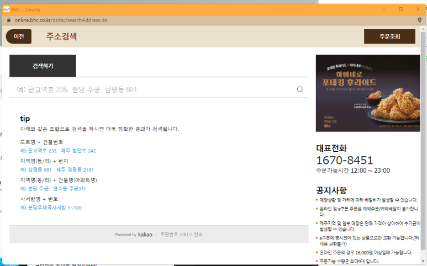This screenshot has width=427, height=266.
Task: Click the kakao logo link
Action: tap(145, 235)
